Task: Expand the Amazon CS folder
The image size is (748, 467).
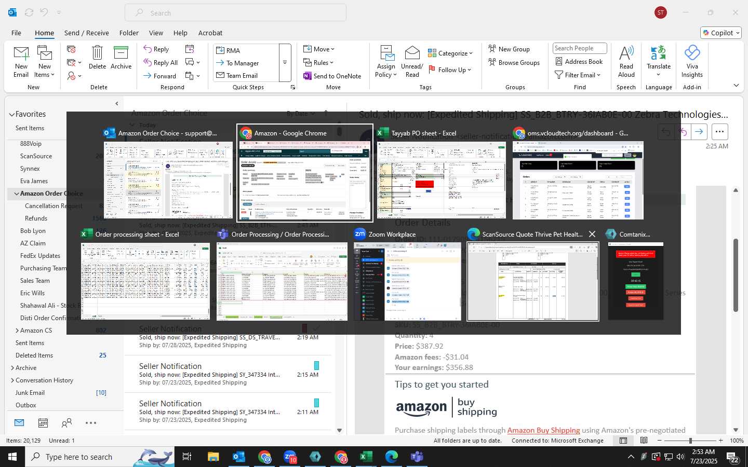Action: (17, 331)
